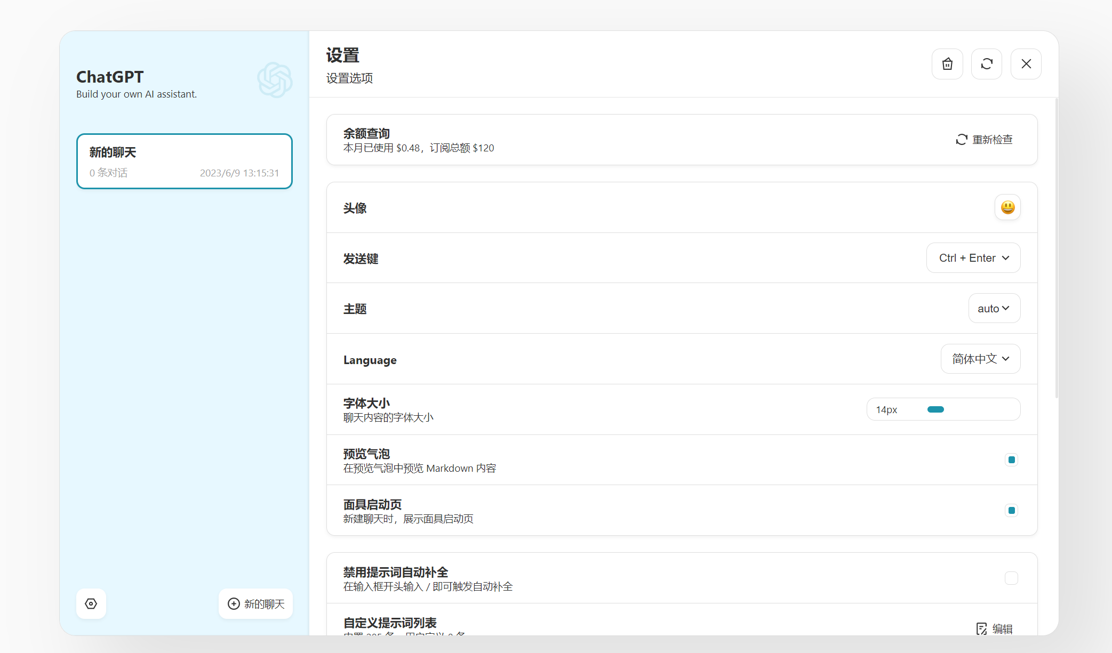Click the '0 条对话' count text
The height and width of the screenshot is (653, 1112).
point(109,173)
